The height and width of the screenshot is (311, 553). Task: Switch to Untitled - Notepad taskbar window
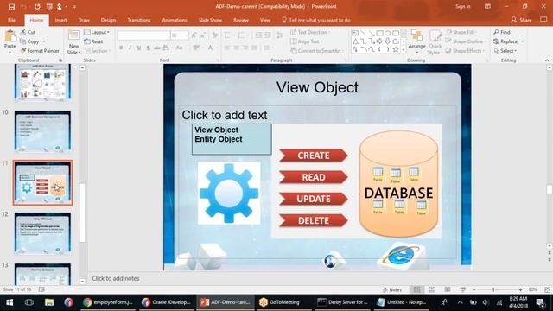(x=401, y=302)
